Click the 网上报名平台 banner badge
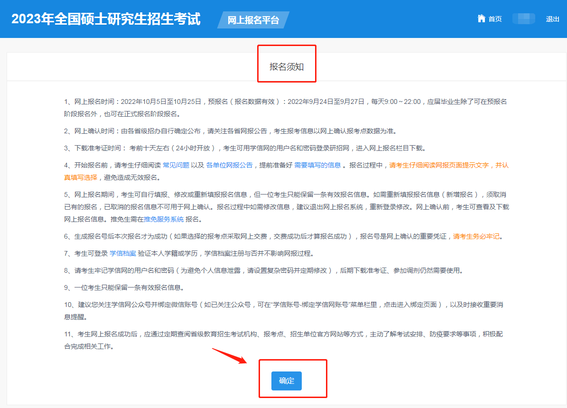567x408 pixels. pyautogui.click(x=253, y=20)
